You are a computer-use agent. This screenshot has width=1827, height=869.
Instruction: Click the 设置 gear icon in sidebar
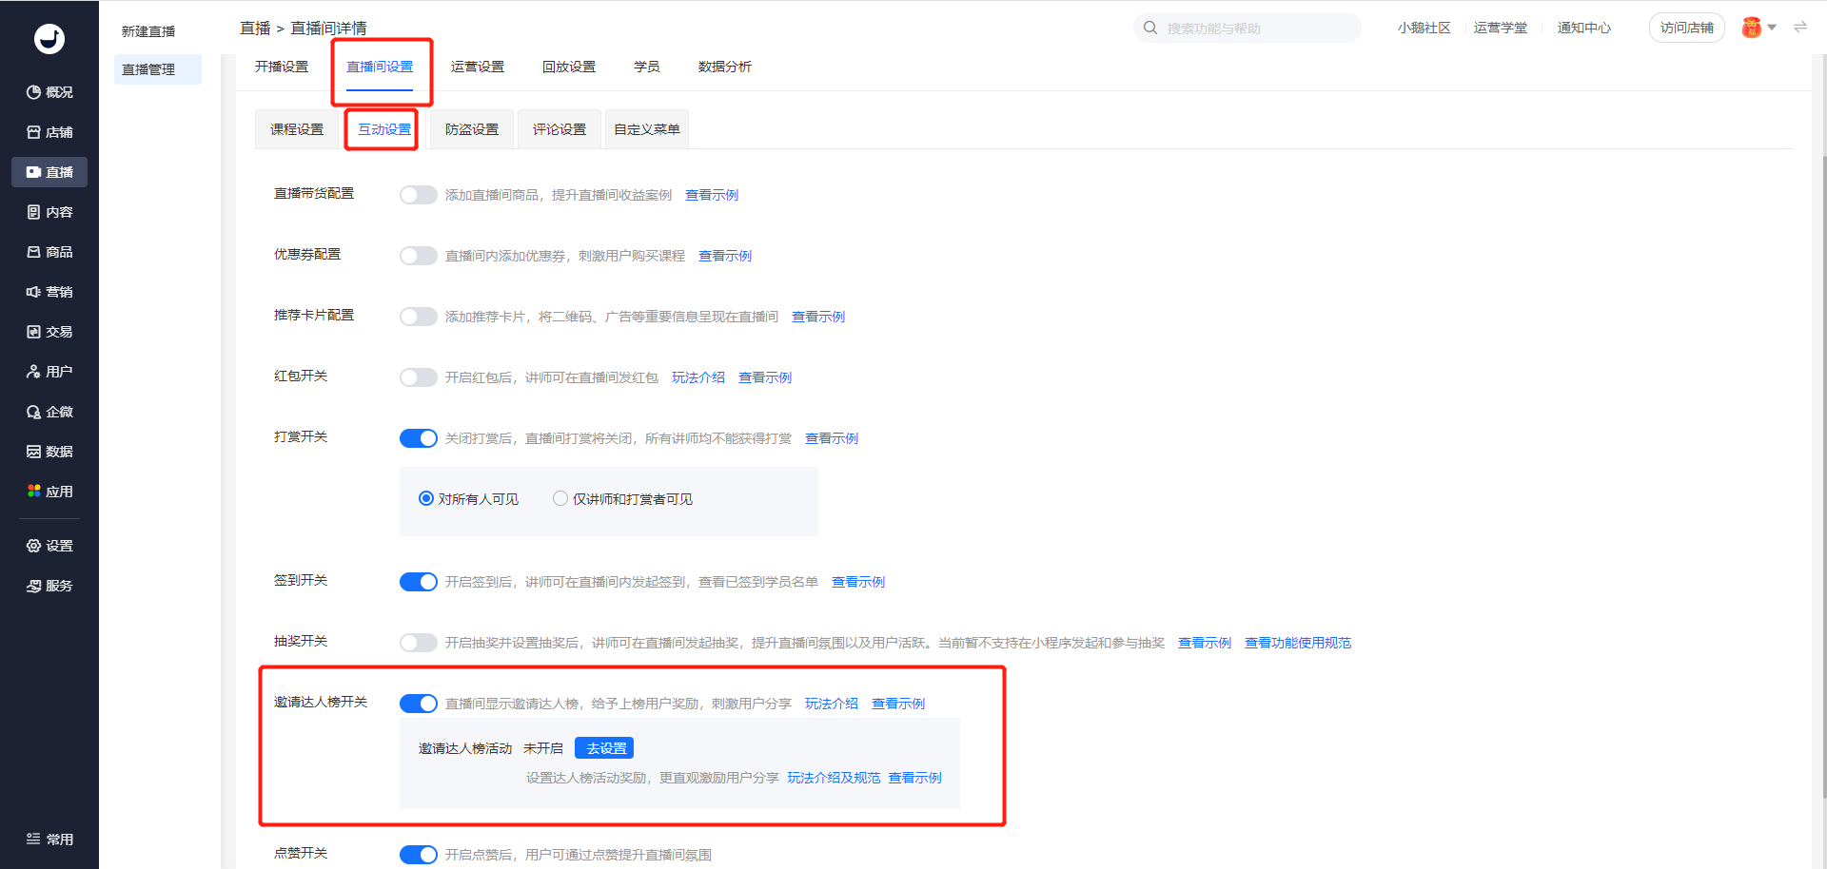click(34, 546)
